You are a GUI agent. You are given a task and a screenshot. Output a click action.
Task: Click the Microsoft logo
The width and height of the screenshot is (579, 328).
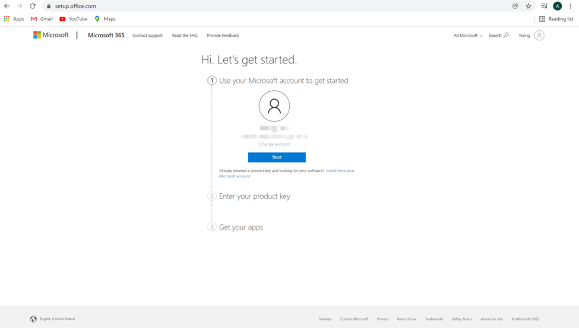click(x=51, y=35)
